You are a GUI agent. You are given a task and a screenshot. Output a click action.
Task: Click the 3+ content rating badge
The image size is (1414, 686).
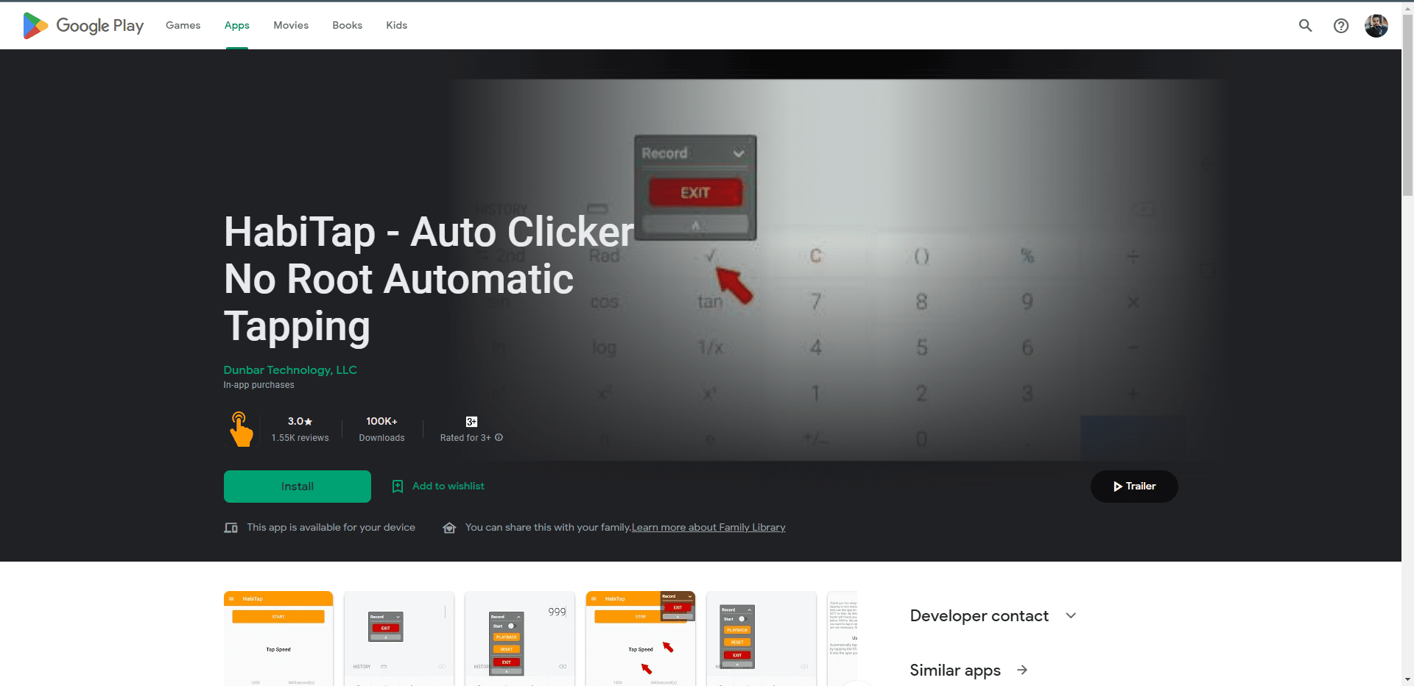pyautogui.click(x=471, y=422)
